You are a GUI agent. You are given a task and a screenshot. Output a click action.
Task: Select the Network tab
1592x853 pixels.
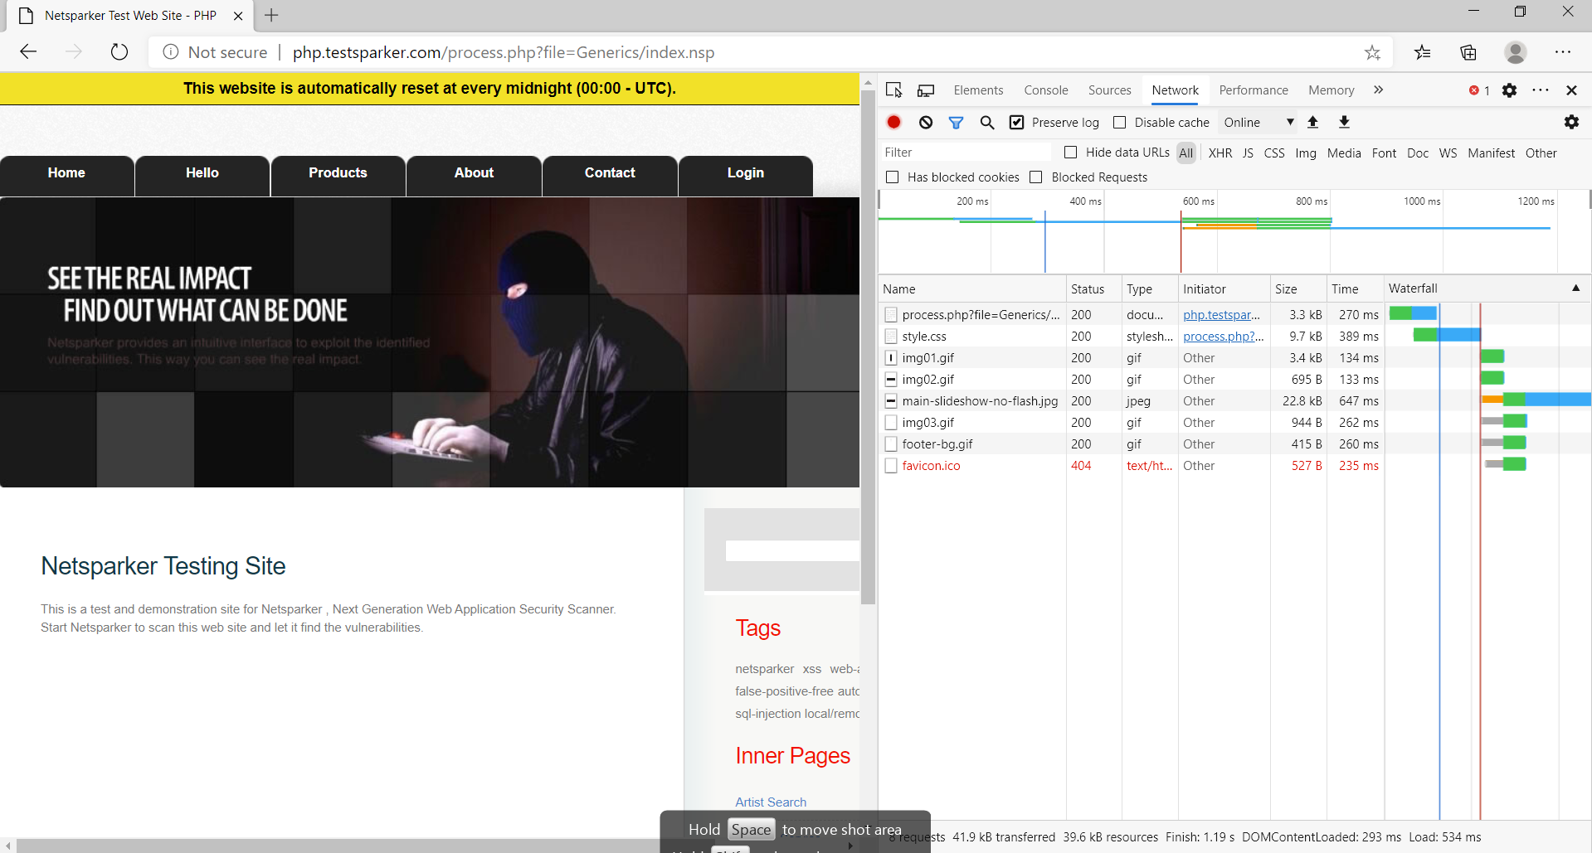pos(1175,90)
